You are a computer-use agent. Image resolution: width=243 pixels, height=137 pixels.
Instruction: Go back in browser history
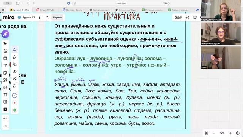pos(28,3)
